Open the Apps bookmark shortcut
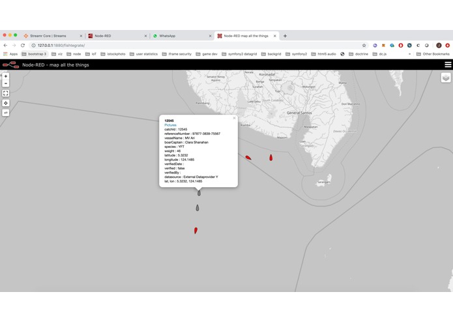453x322 pixels. tap(10, 54)
